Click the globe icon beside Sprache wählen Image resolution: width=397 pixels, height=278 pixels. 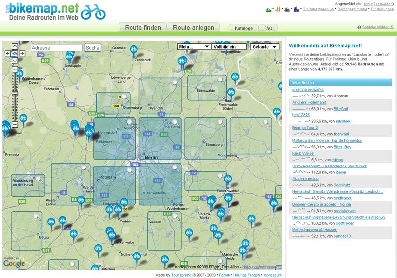pyautogui.click(x=359, y=27)
